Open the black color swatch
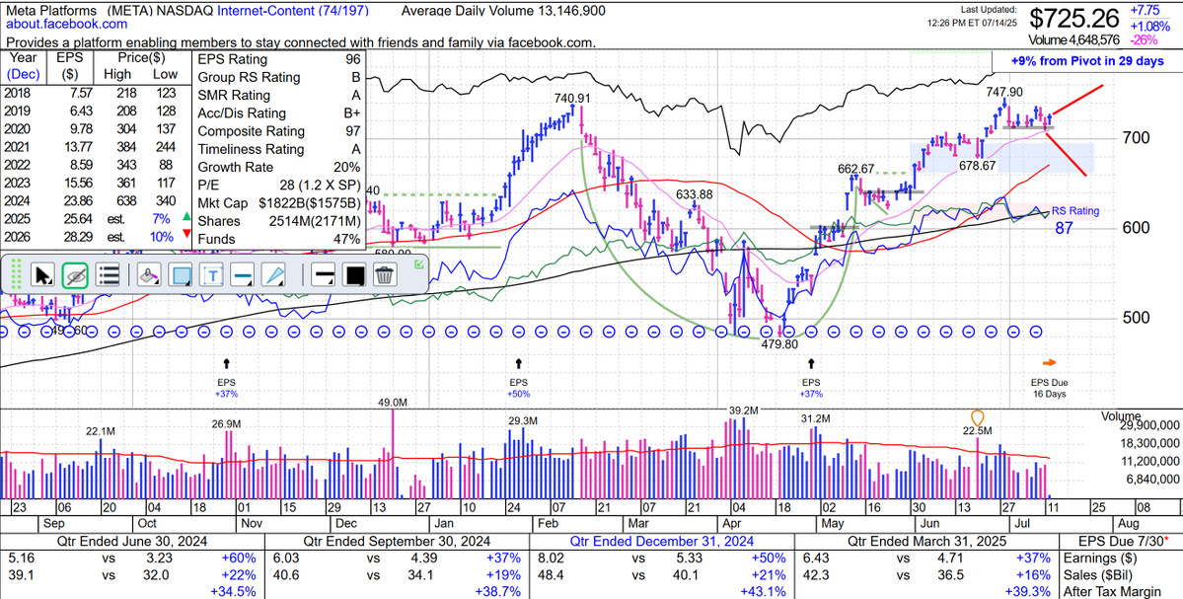 (353, 275)
